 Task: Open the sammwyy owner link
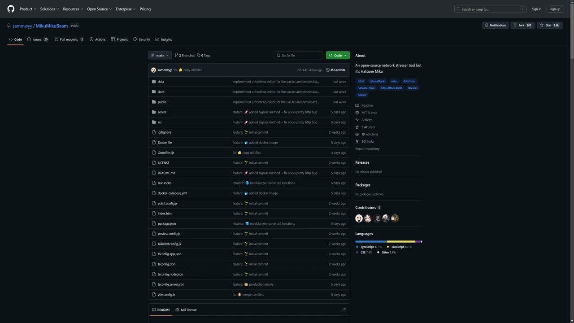[22, 26]
